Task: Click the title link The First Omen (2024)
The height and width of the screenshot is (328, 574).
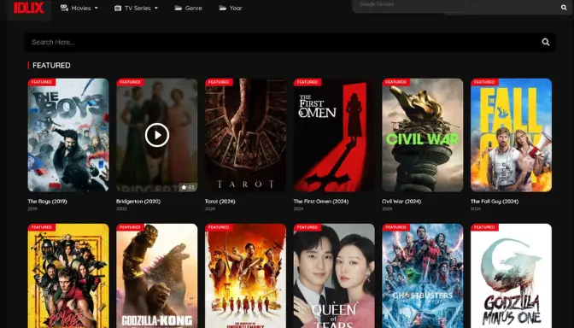Action: pos(321,202)
